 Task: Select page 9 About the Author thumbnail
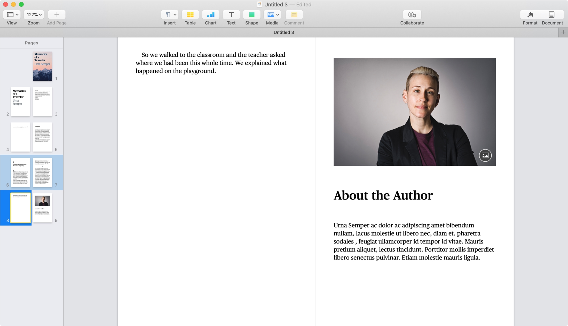pyautogui.click(x=42, y=208)
